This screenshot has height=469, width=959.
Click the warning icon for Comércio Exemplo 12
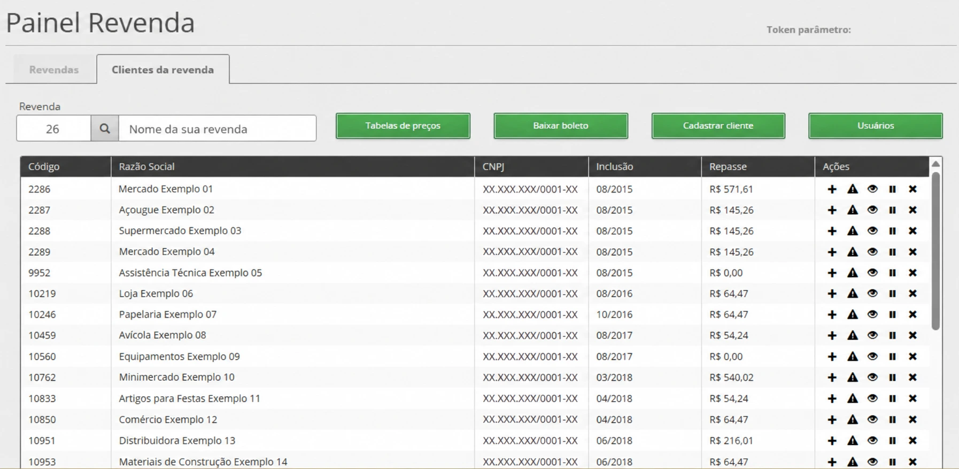[853, 420]
